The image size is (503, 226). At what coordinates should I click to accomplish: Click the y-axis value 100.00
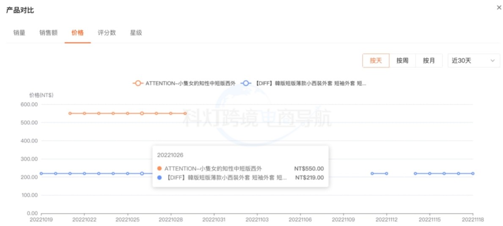tap(29, 195)
